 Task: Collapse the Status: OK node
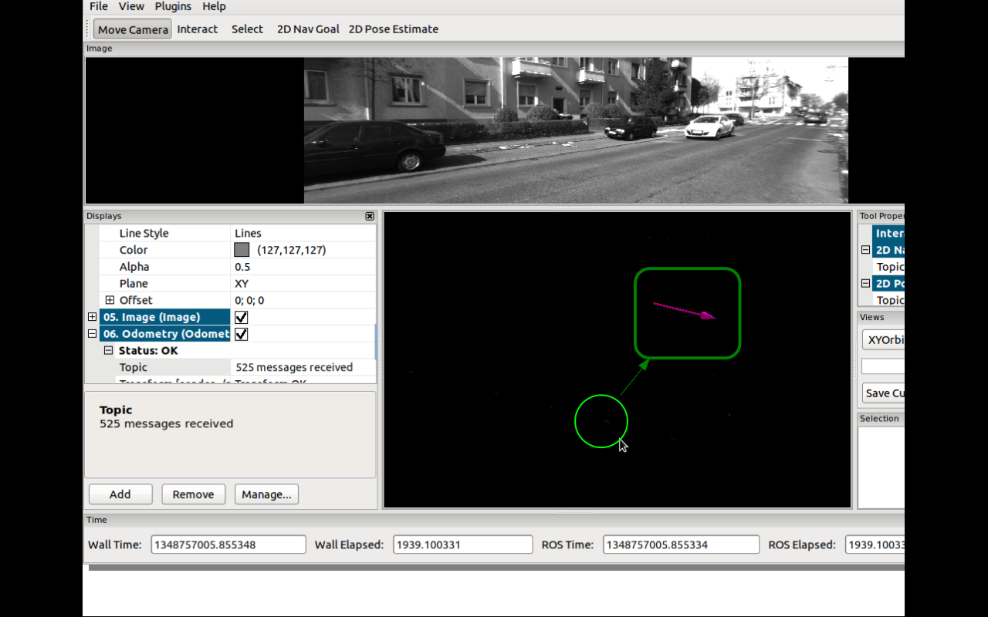click(109, 351)
